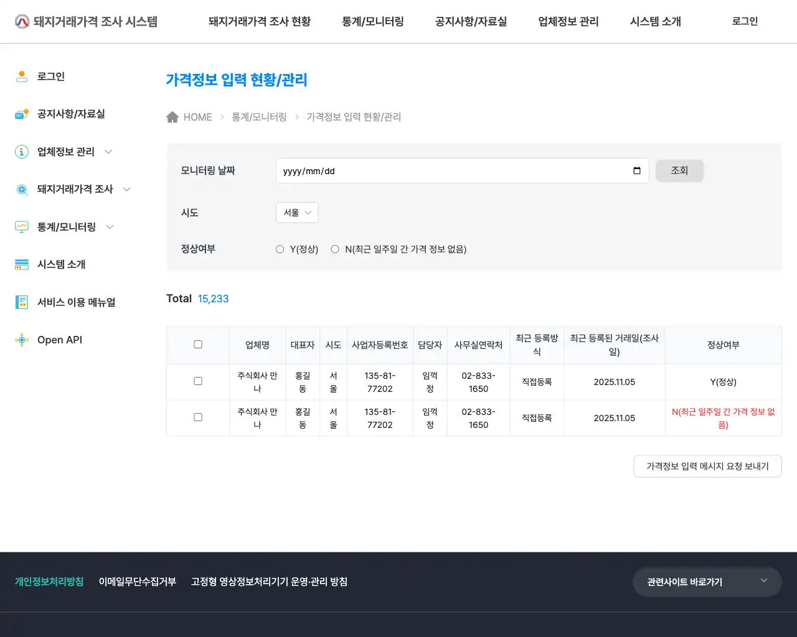Click the 개인정보처리방침 footer link
Image resolution: width=797 pixels, height=637 pixels.
49,581
